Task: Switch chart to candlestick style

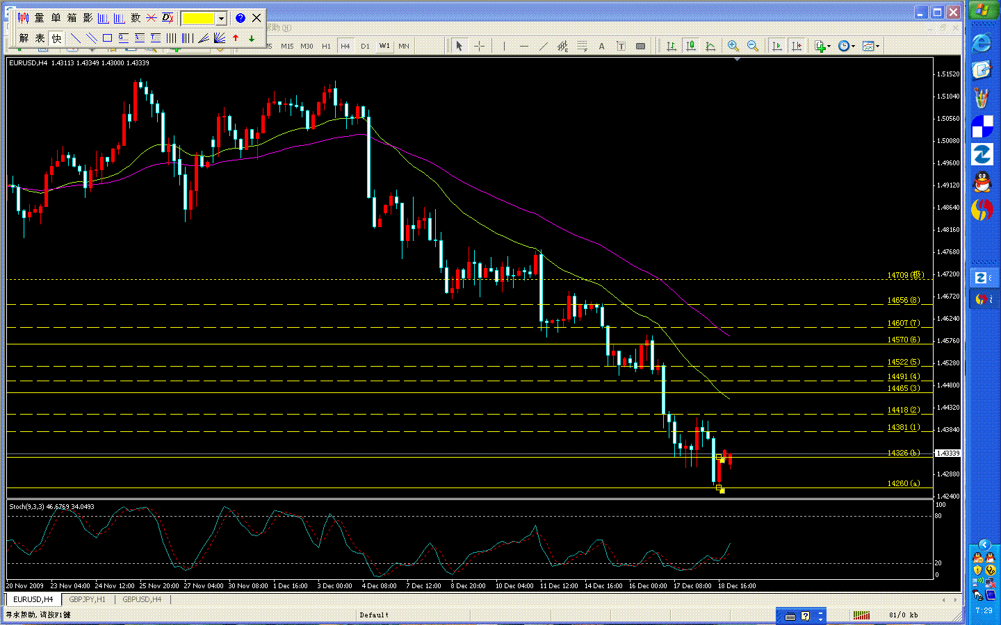Action: click(x=690, y=46)
